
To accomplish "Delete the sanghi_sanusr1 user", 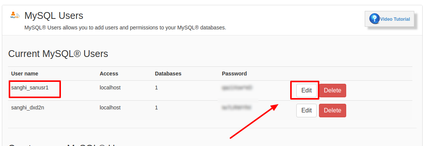I will point(332,90).
